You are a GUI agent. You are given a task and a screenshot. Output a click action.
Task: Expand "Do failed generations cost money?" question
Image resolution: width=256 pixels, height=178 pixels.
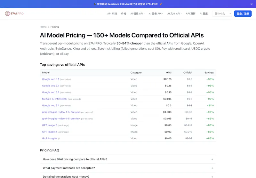(x=128, y=176)
